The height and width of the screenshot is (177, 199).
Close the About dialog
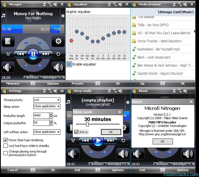[191, 102]
